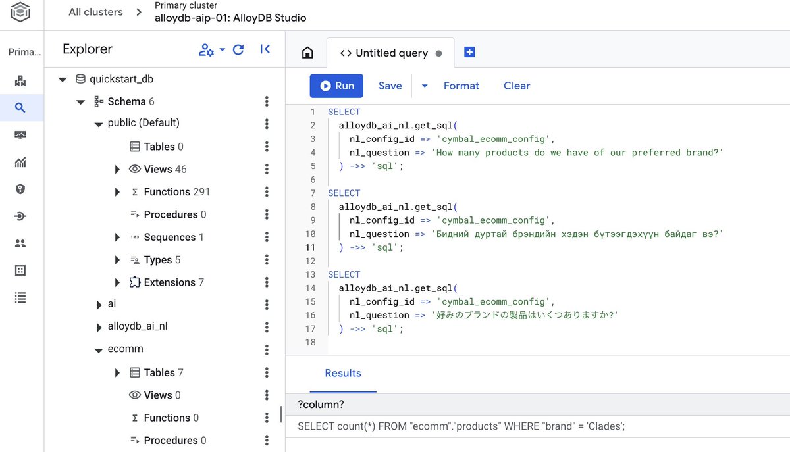The width and height of the screenshot is (790, 452).
Task: Open the Query insights chart icon
Action: pos(20,163)
